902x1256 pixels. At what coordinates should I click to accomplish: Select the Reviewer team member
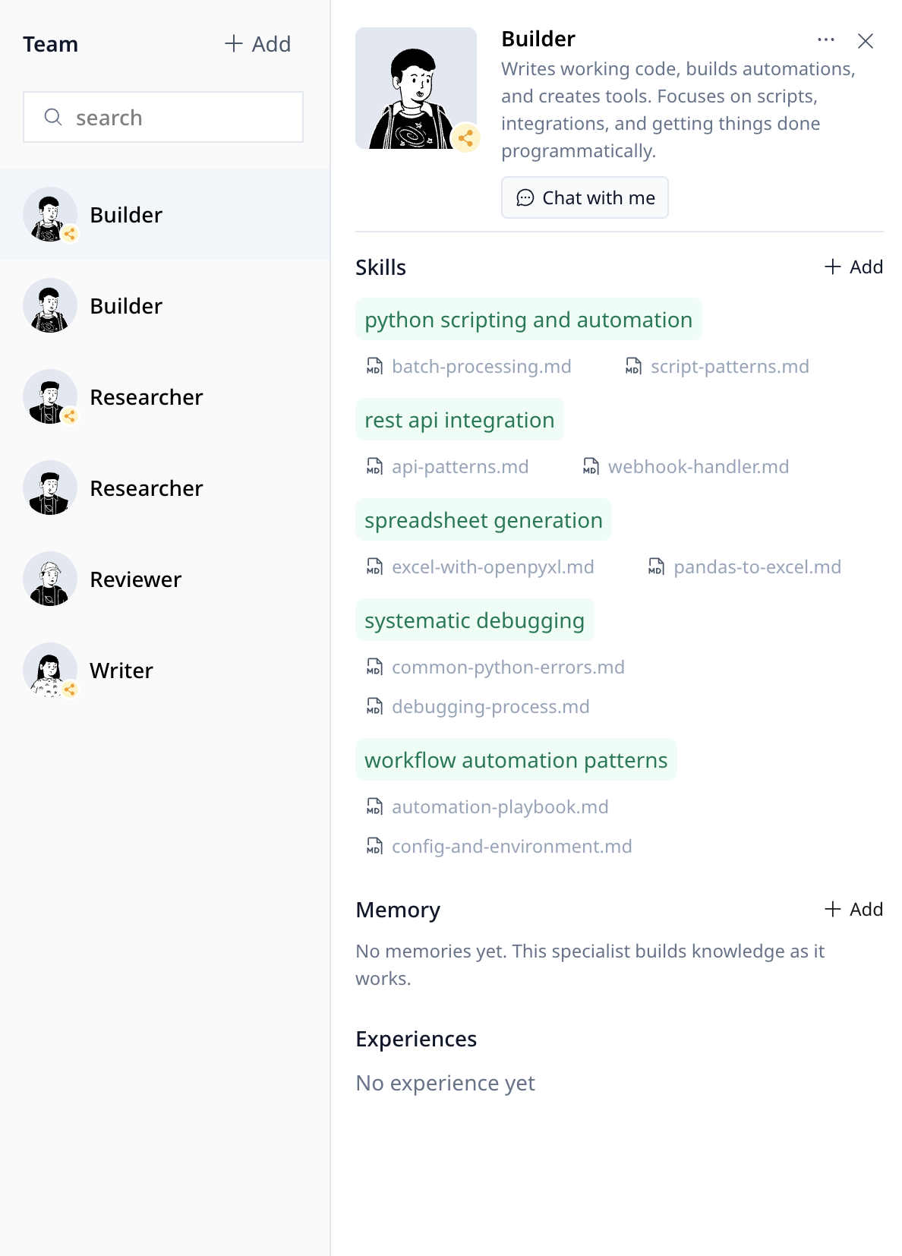pos(135,579)
